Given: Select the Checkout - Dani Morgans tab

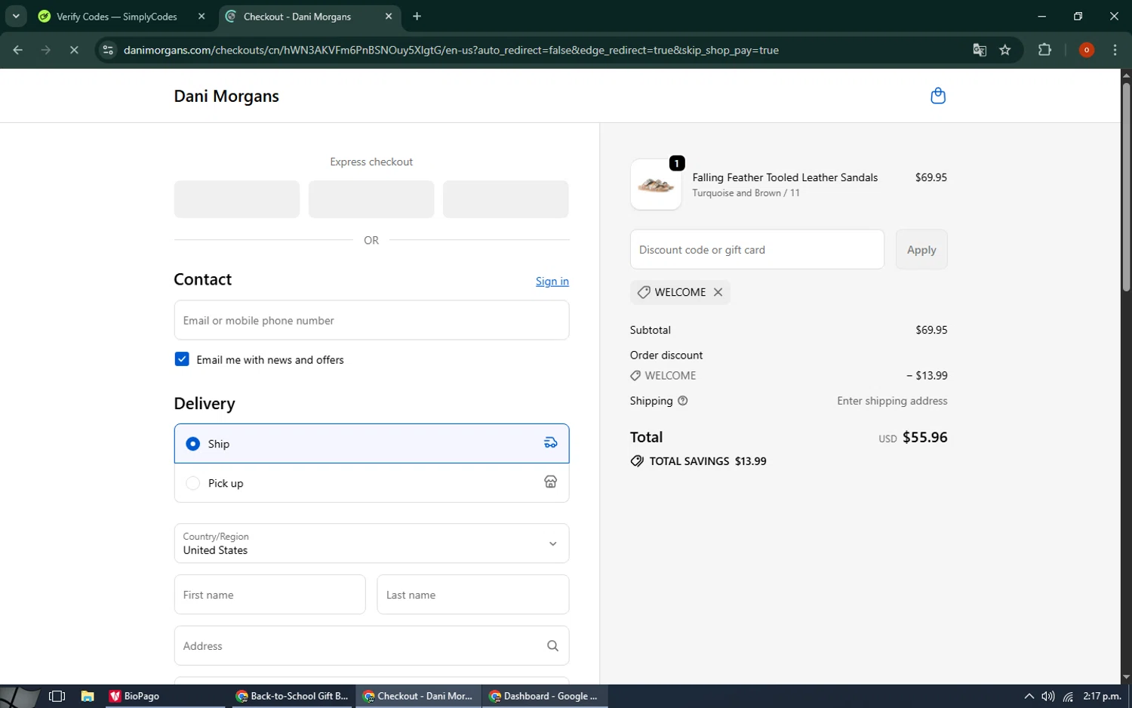Looking at the screenshot, I should [297, 17].
